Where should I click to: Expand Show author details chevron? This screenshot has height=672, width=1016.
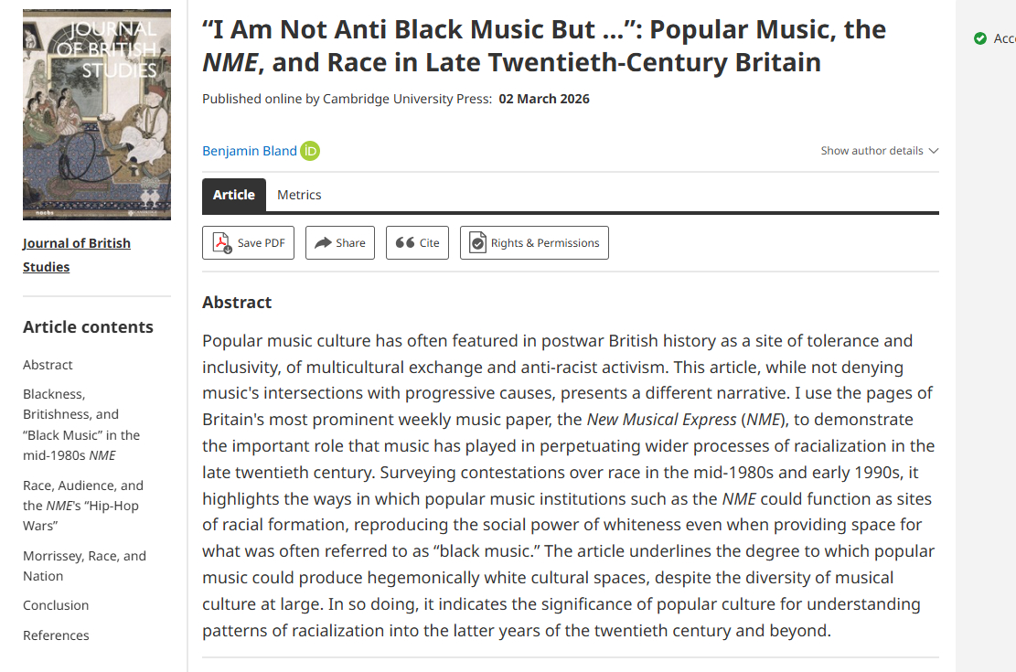933,151
